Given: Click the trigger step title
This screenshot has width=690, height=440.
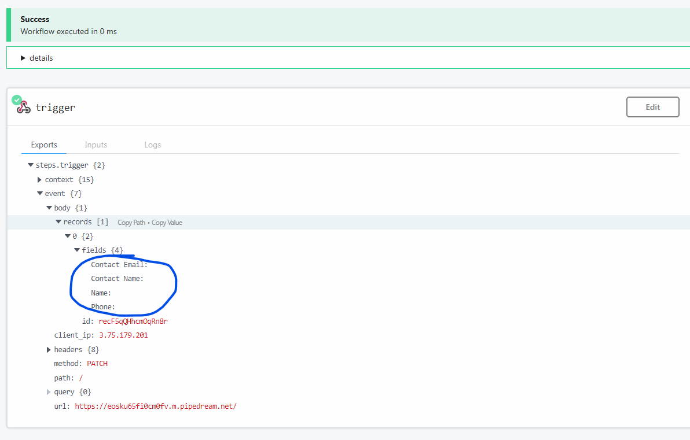Looking at the screenshot, I should point(56,108).
